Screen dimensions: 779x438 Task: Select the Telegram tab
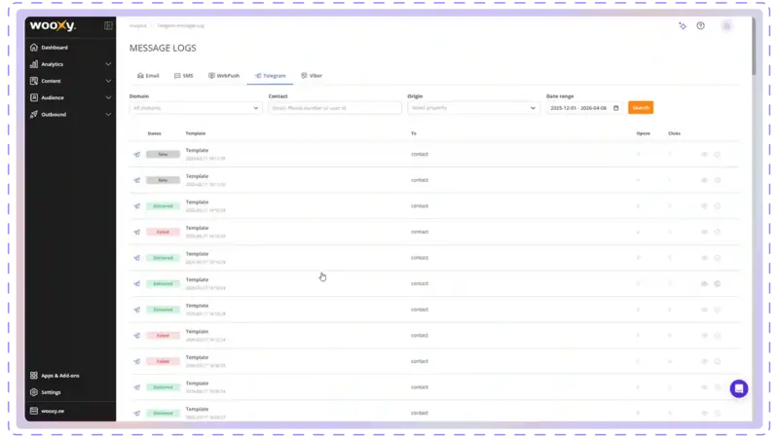point(271,76)
